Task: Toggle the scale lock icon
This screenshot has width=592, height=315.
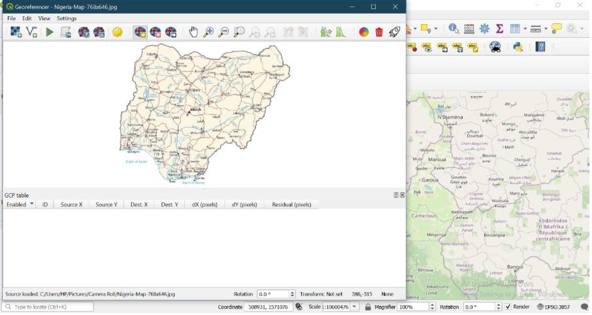Action: (369, 307)
